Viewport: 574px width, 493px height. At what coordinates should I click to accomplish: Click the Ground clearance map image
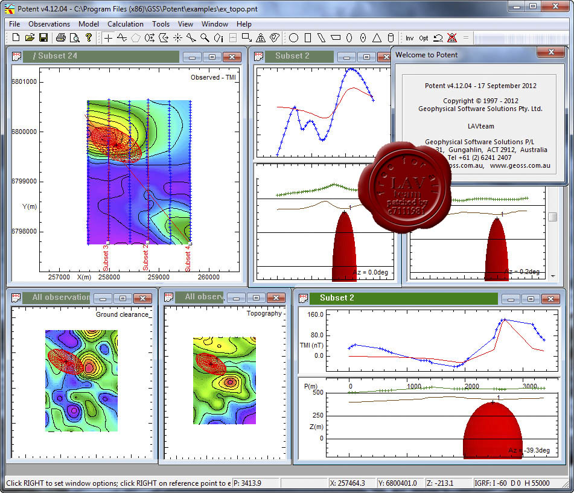(x=81, y=381)
